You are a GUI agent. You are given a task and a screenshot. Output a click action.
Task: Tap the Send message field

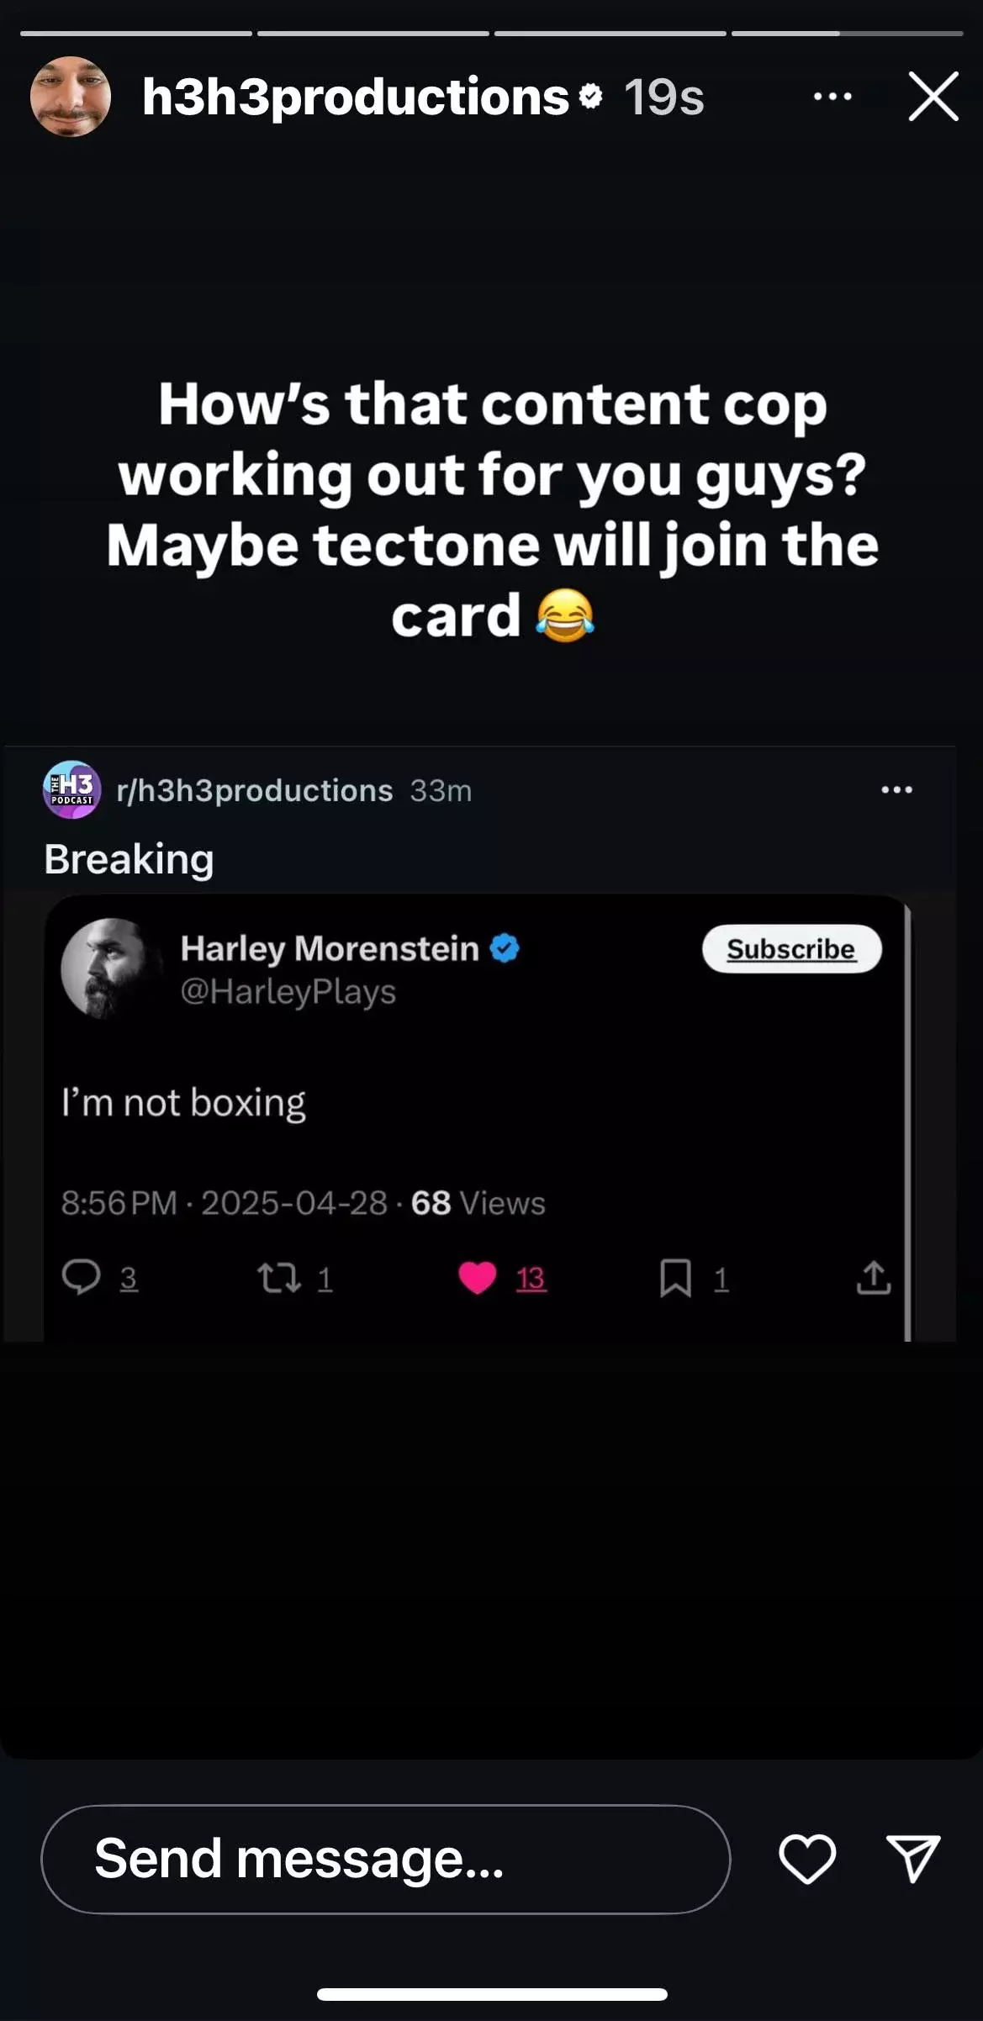(x=385, y=1859)
